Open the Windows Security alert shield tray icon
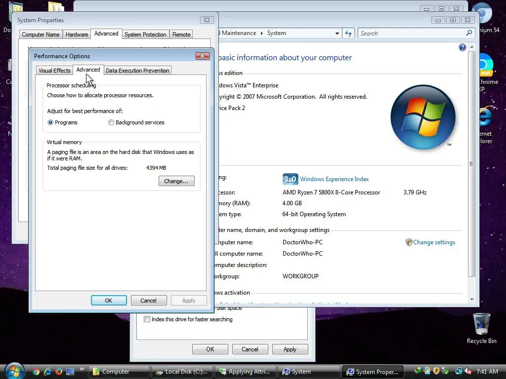 [436, 371]
